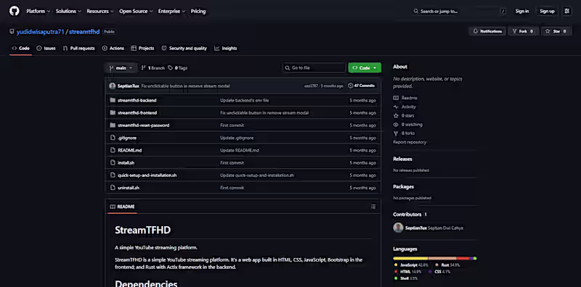Click Report repository
Screen dimensions: 581x287
[x=410, y=142]
